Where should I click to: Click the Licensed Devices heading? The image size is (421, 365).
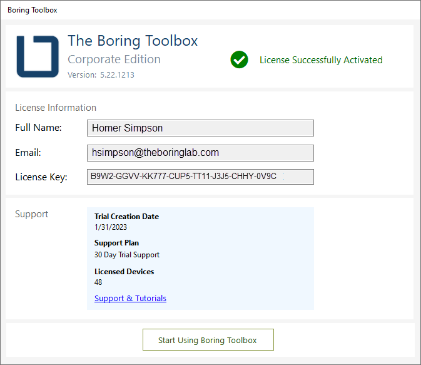tap(124, 272)
